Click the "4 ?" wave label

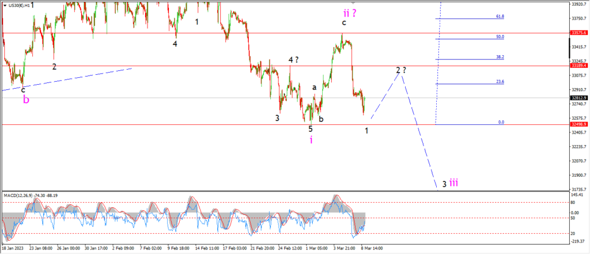click(x=293, y=59)
